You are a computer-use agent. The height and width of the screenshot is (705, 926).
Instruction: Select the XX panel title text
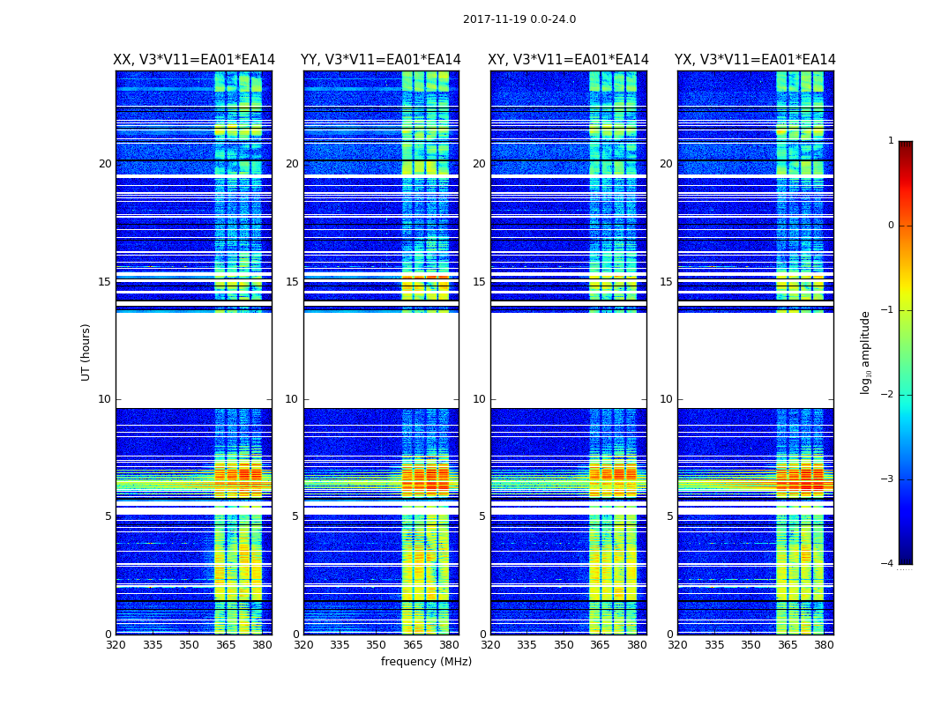pyautogui.click(x=193, y=60)
